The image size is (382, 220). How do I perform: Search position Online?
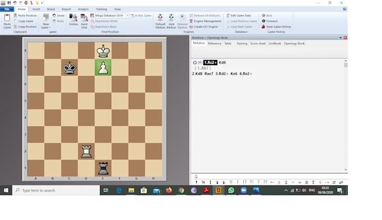pos(74,20)
